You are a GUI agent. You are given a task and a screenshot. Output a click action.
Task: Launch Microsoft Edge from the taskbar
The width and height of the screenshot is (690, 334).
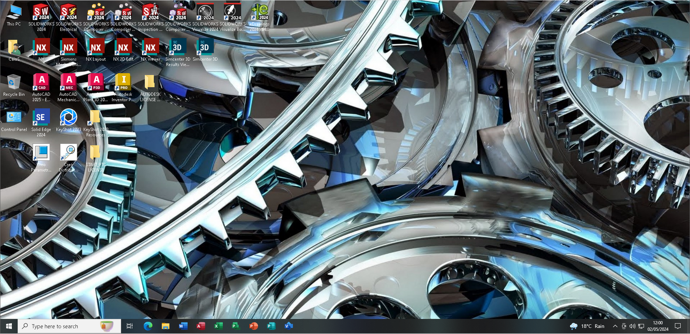pos(148,326)
